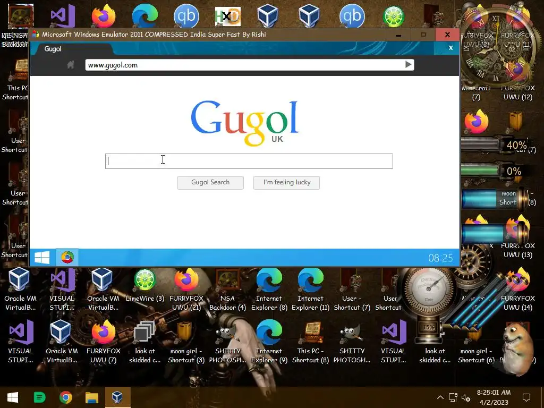Click the Gugol search text box

pos(249,161)
